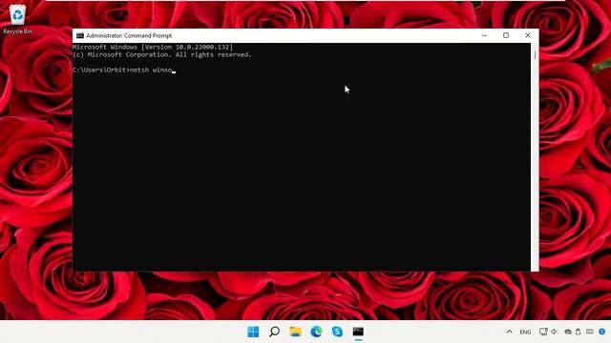Click the Microsoft Corporation copyright line
This screenshot has width=611, height=343.
tap(162, 55)
